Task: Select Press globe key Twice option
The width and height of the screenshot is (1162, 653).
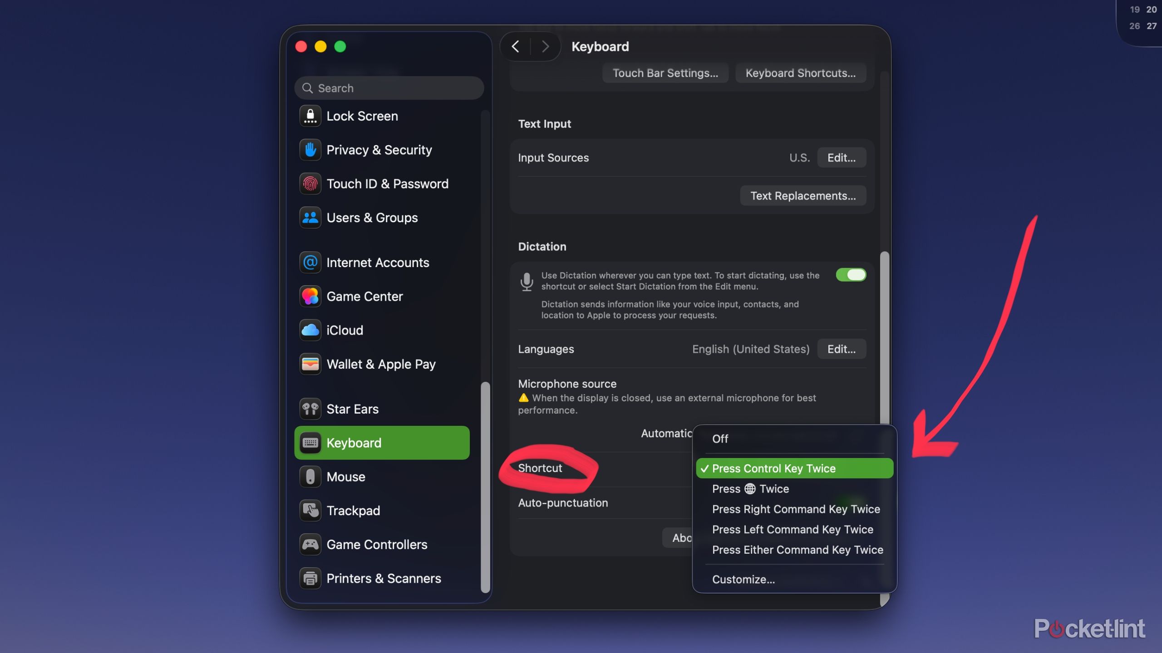Action: [794, 489]
